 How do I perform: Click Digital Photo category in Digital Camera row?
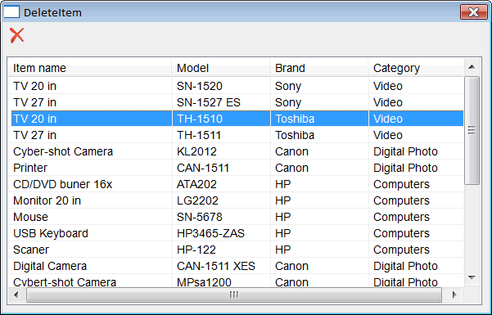pyautogui.click(x=416, y=266)
